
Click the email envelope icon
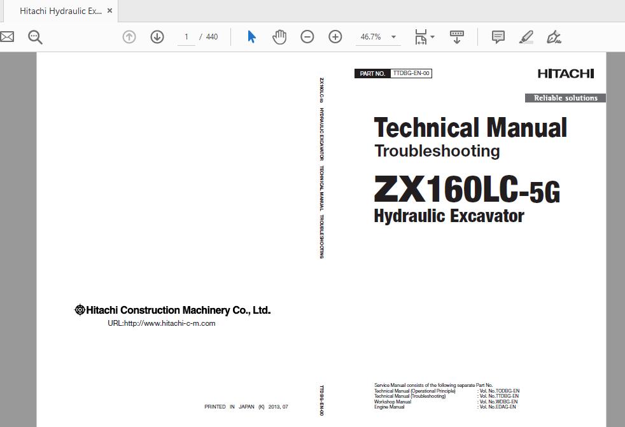[x=7, y=37]
